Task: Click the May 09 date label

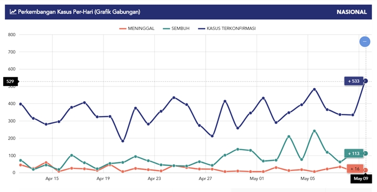Action: point(361,178)
